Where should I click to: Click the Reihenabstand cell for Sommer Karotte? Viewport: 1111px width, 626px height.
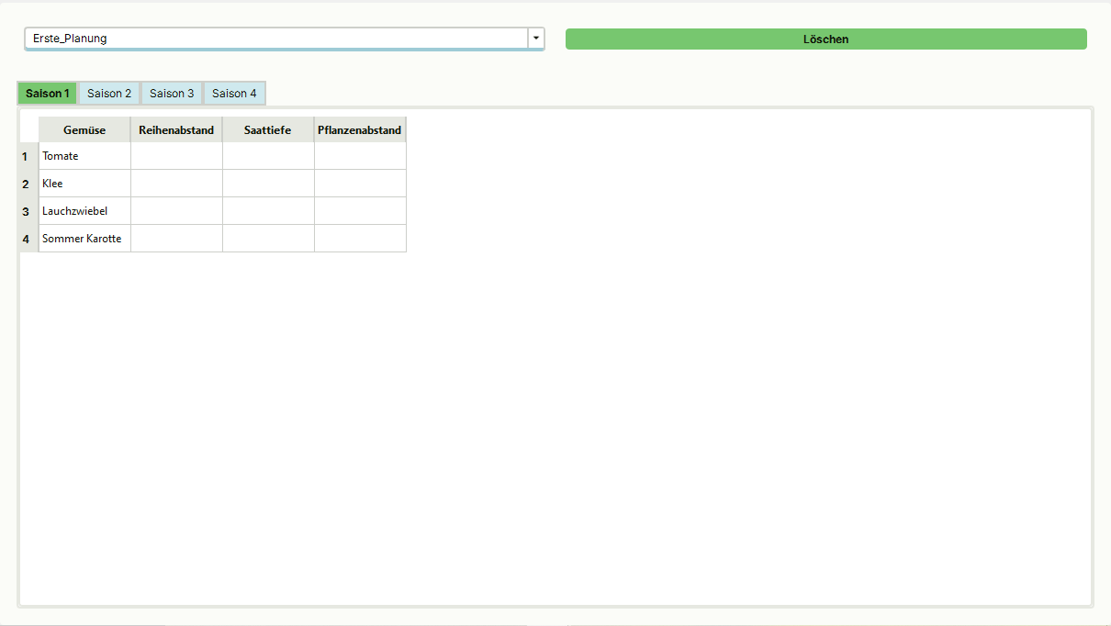click(176, 239)
